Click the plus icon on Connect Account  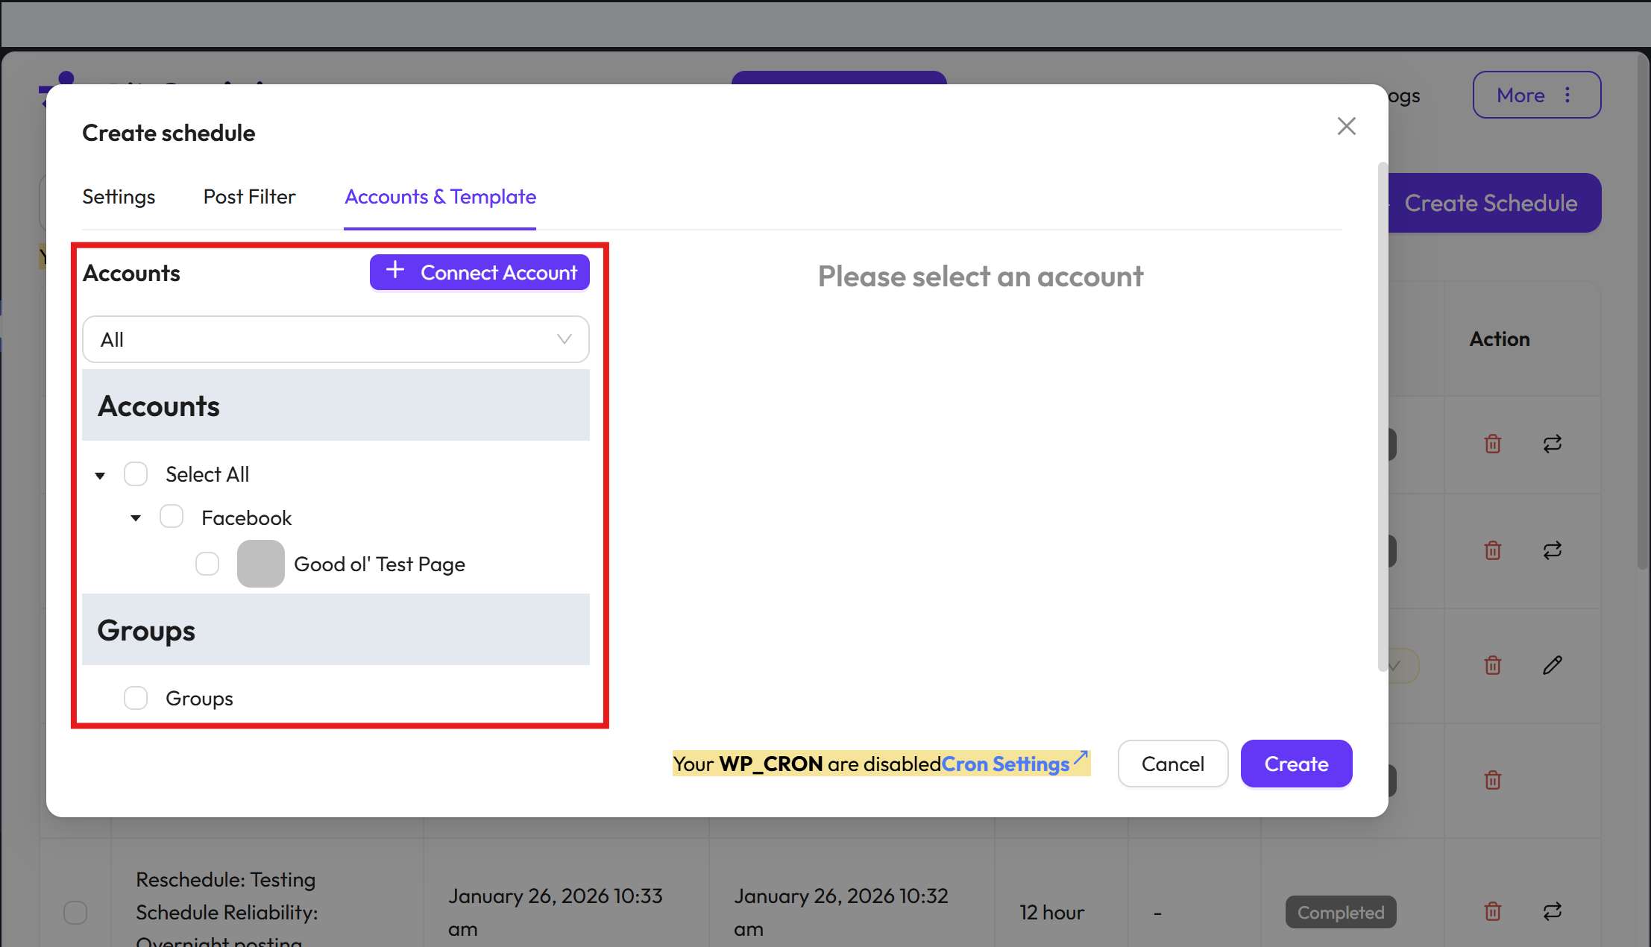click(395, 271)
